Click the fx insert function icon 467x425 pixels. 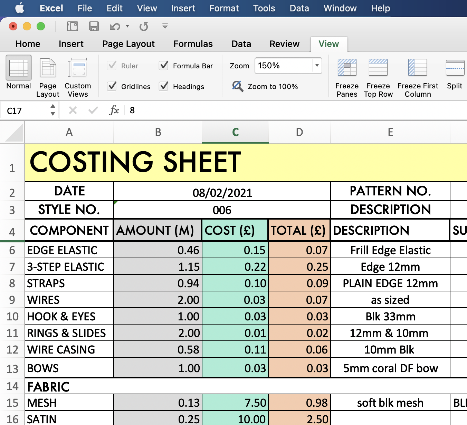114,110
